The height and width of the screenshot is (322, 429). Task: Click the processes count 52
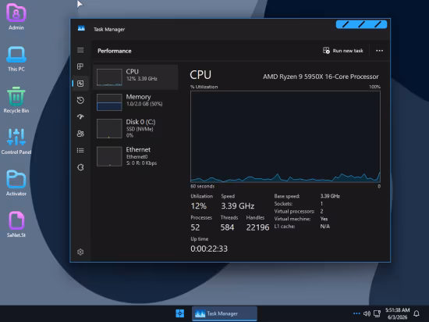(195, 227)
